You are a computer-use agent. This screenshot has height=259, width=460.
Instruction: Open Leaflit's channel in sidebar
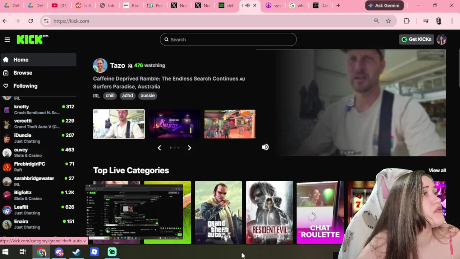[x=38, y=210]
